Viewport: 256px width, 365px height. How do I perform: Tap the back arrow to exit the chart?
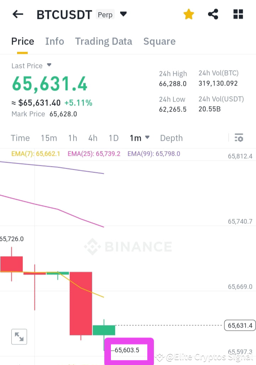[x=18, y=14]
